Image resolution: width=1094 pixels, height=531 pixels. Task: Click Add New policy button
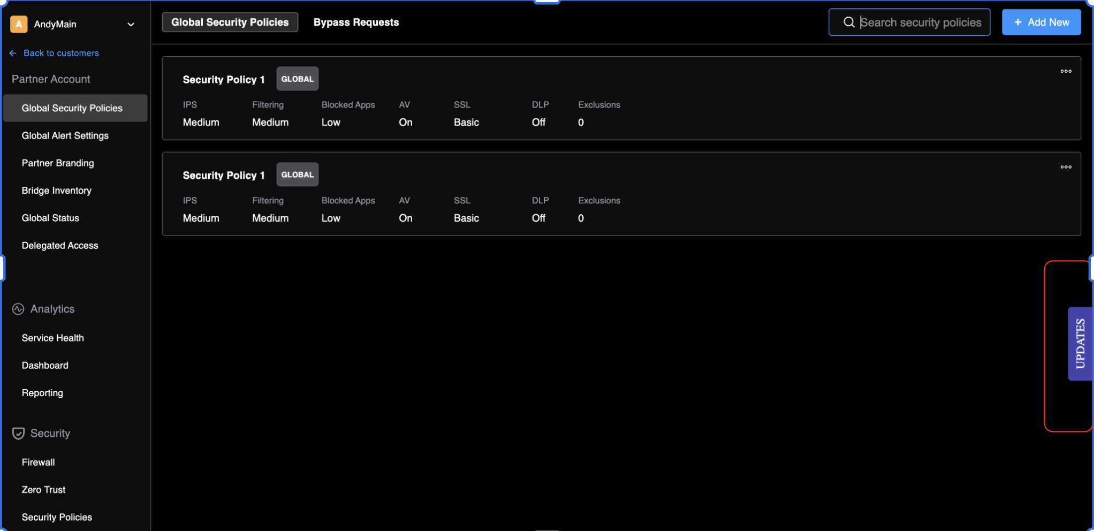pyautogui.click(x=1041, y=22)
